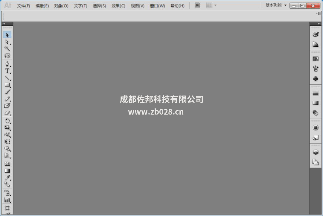Image resolution: width=323 pixels, height=216 pixels.
Task: Expand the right panel dock double-arrow
Action: coord(319,24)
